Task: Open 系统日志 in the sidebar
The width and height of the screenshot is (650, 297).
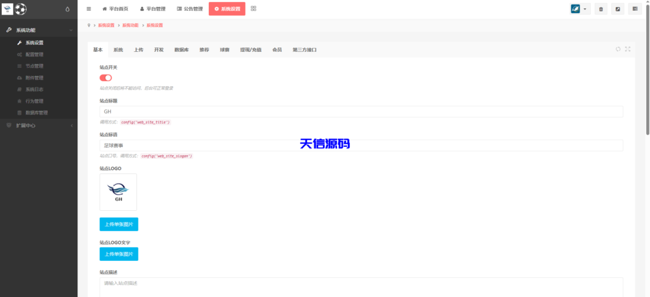Action: tap(35, 89)
